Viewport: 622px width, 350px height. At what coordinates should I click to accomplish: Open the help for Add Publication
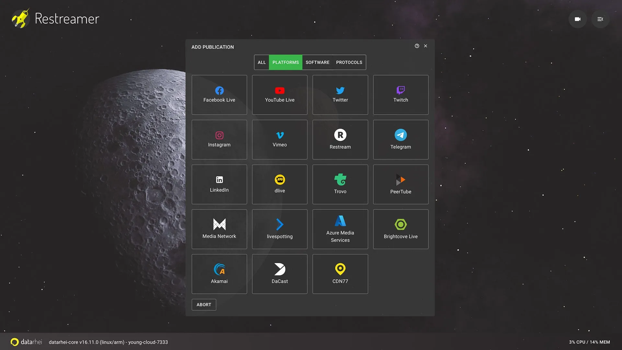point(417,46)
